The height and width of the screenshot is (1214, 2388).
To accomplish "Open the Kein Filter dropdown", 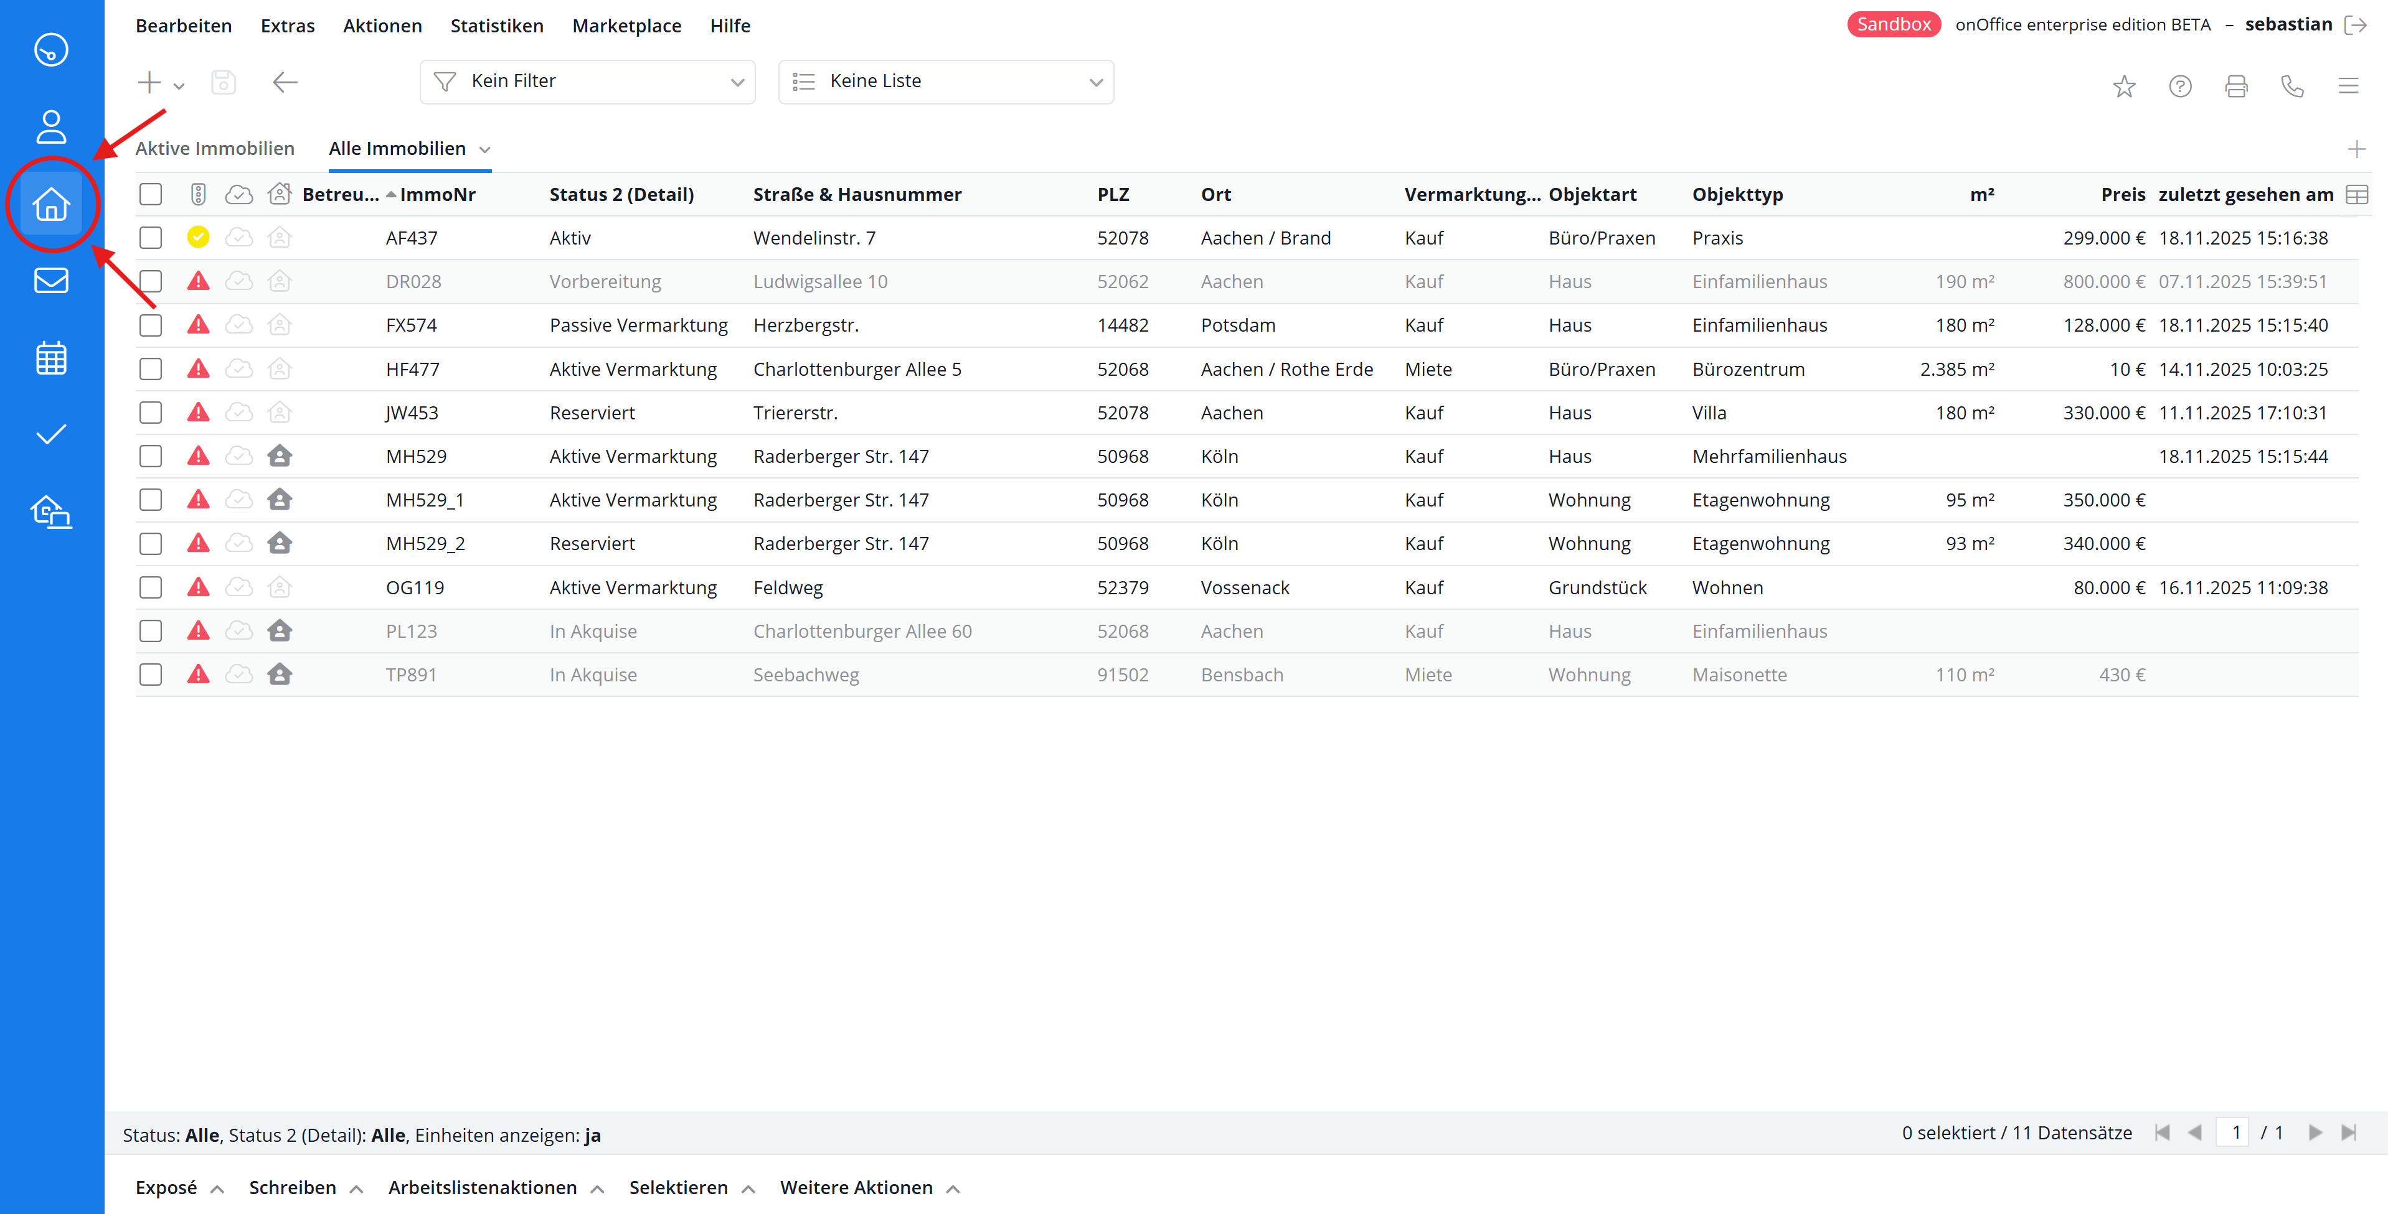I will (587, 82).
